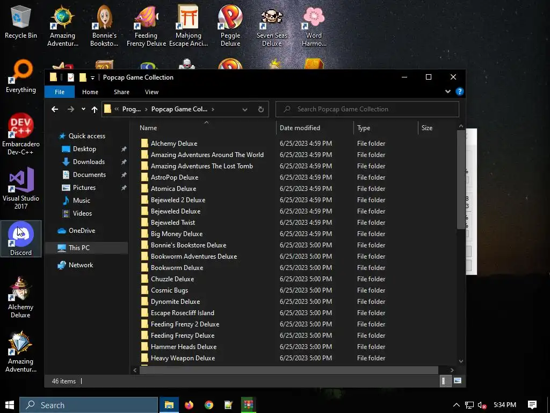Go up one folder level
The image size is (550, 413).
95,109
